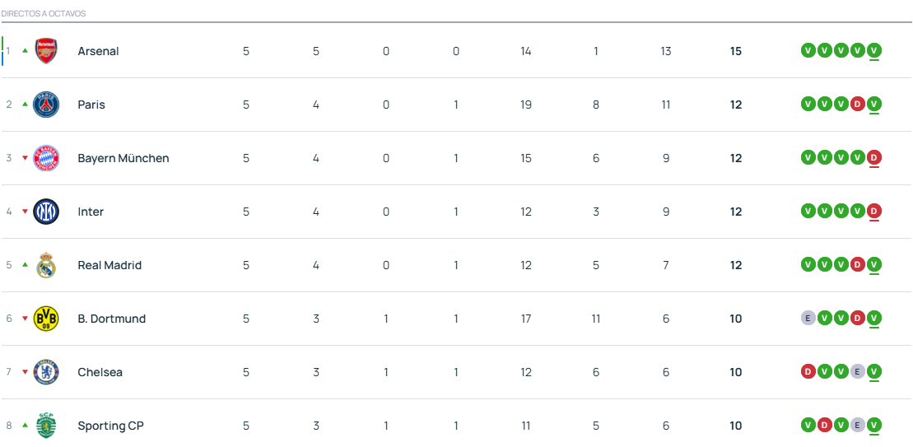Click the Sporting CP club crest
Screen dimensions: 913x447
click(46, 426)
